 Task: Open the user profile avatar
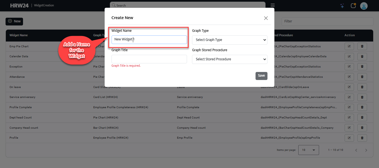[364, 6]
